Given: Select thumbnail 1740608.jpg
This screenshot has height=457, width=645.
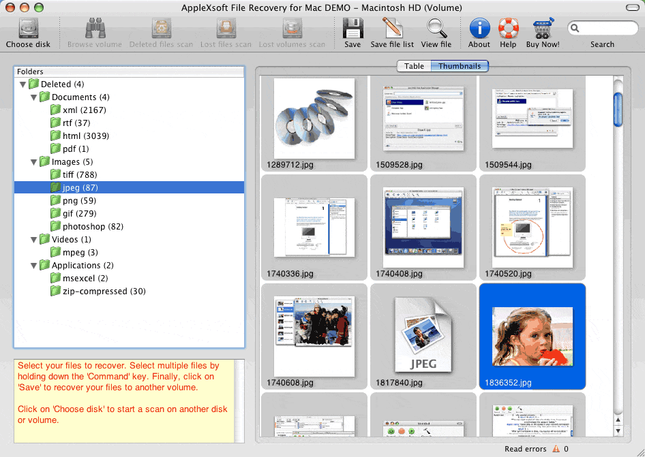Looking at the screenshot, I should (x=314, y=336).
